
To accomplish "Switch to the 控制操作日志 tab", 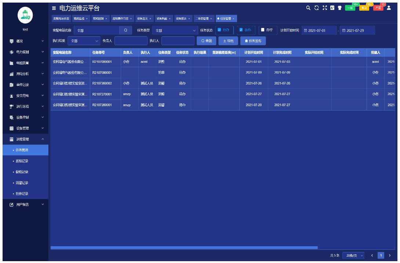I will (x=121, y=18).
